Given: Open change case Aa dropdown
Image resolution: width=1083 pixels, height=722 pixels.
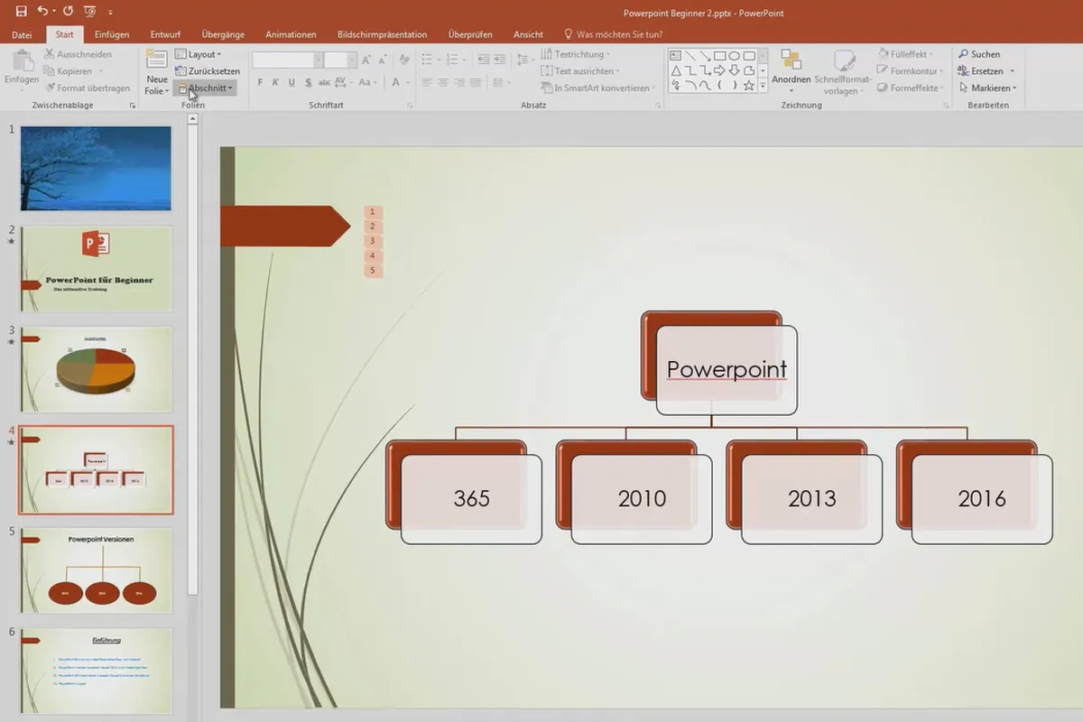Looking at the screenshot, I should pyautogui.click(x=367, y=82).
